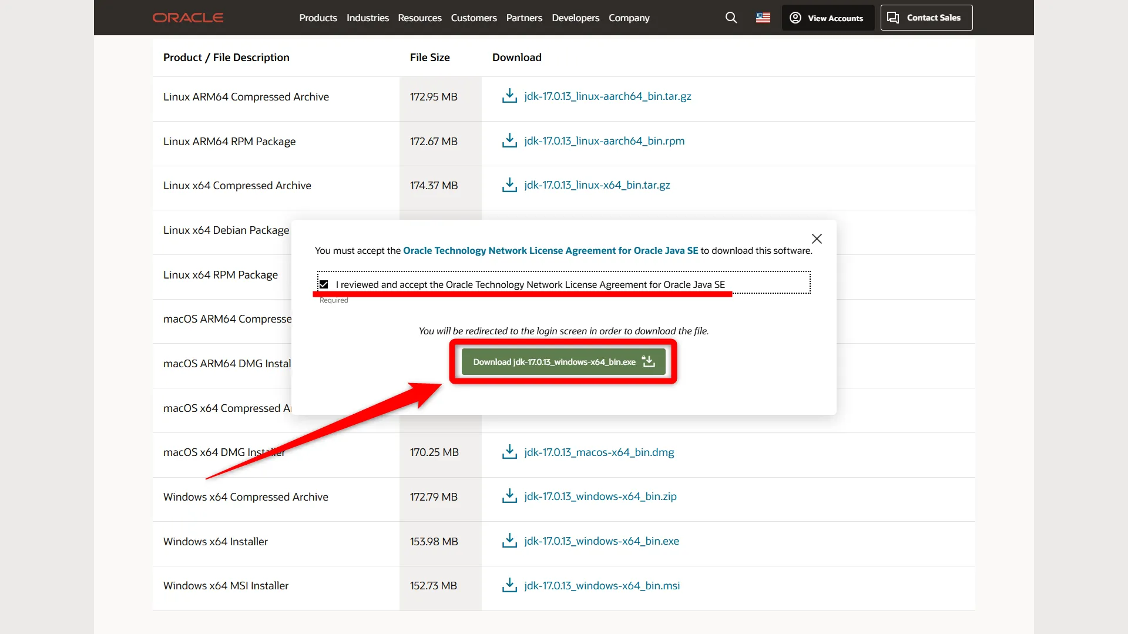This screenshot has height=634, width=1128.
Task: Open the Customers menu
Action: 474,18
